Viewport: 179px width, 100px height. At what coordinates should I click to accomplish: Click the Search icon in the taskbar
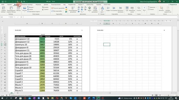7,98
